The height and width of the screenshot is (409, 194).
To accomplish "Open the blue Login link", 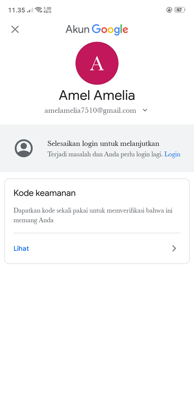I will coord(172,154).
